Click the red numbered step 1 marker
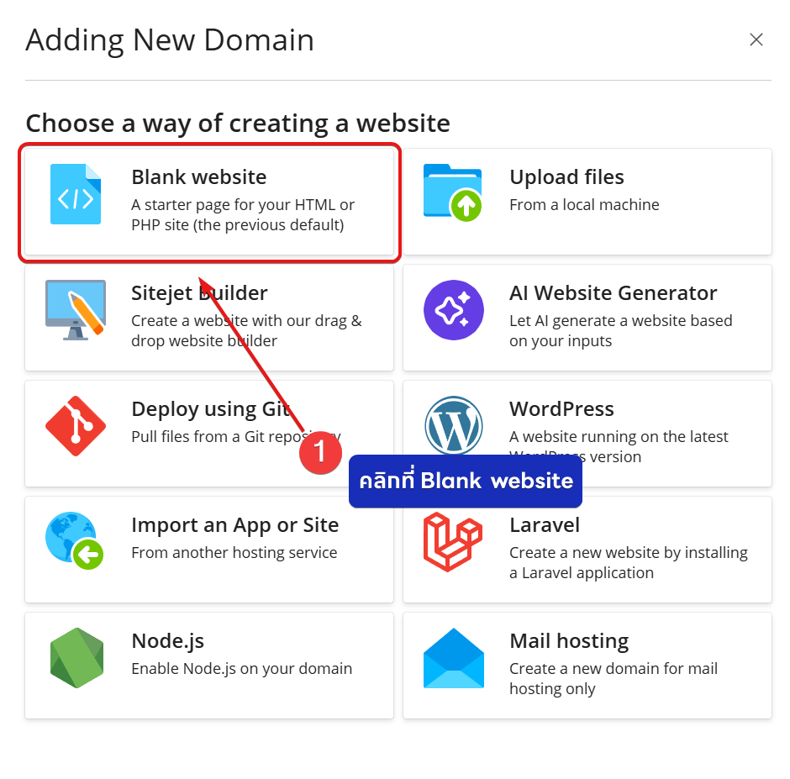 click(320, 452)
